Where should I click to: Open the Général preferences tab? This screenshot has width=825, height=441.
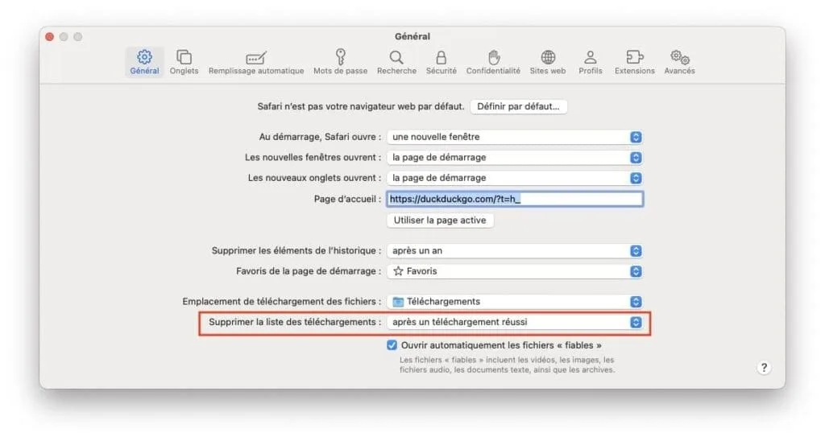[x=144, y=62]
